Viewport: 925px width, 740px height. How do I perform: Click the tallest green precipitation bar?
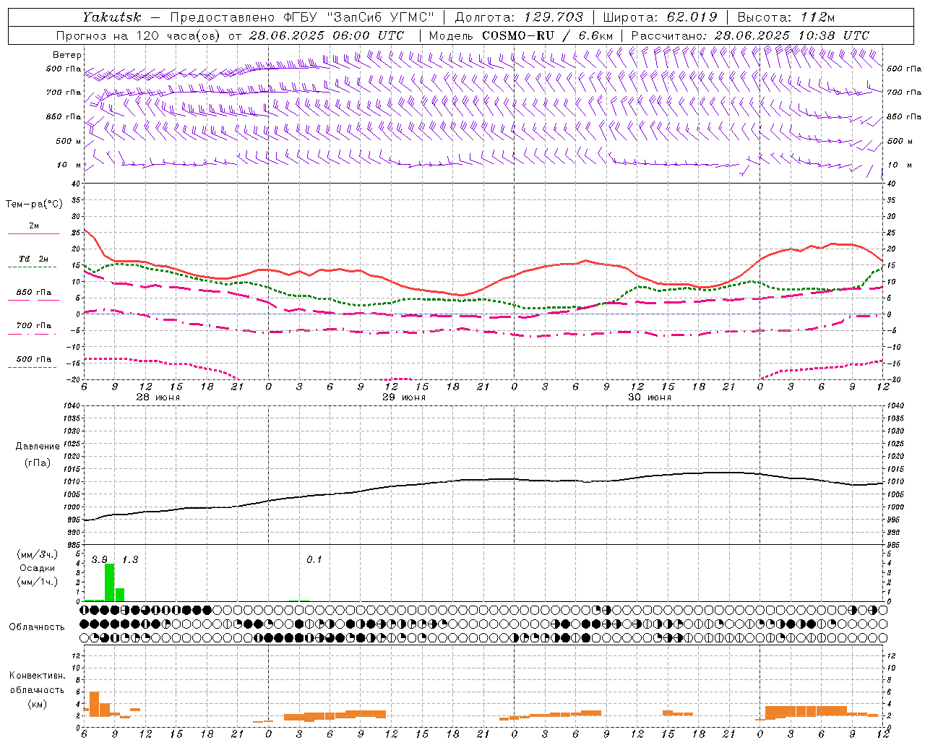pyautogui.click(x=110, y=582)
